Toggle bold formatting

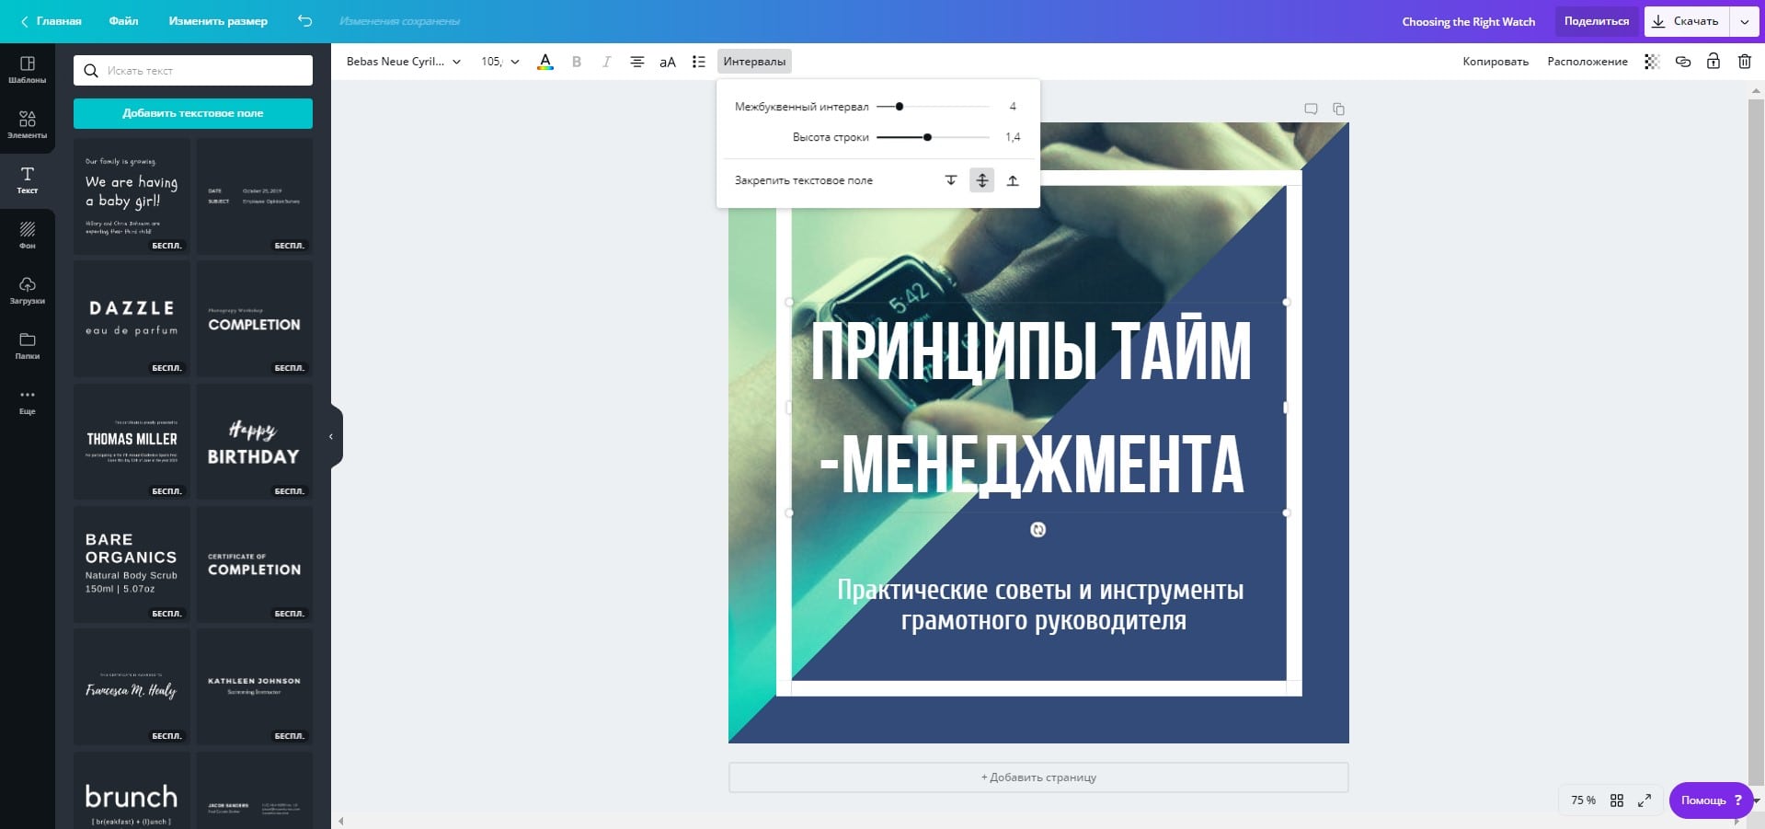pyautogui.click(x=577, y=62)
